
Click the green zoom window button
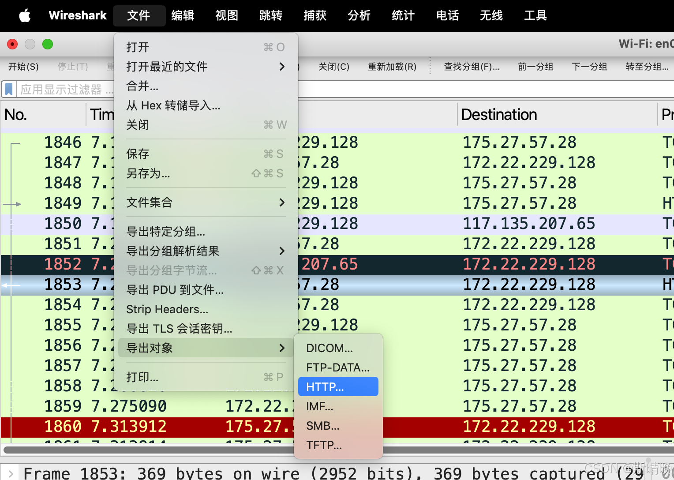click(x=48, y=44)
